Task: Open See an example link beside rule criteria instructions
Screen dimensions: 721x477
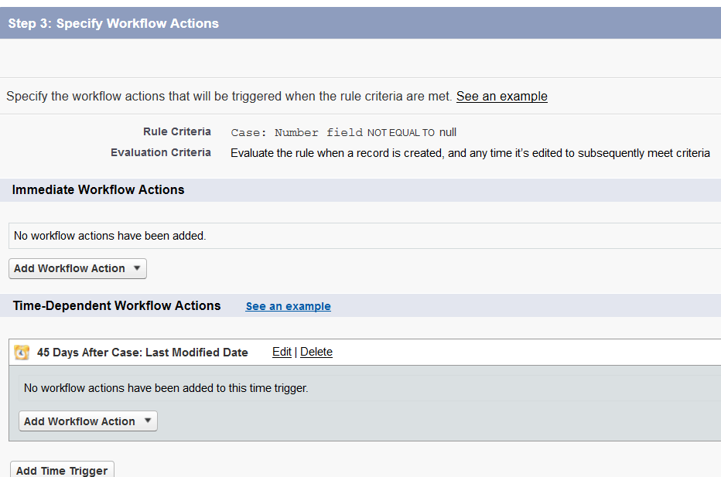Action: click(x=501, y=97)
